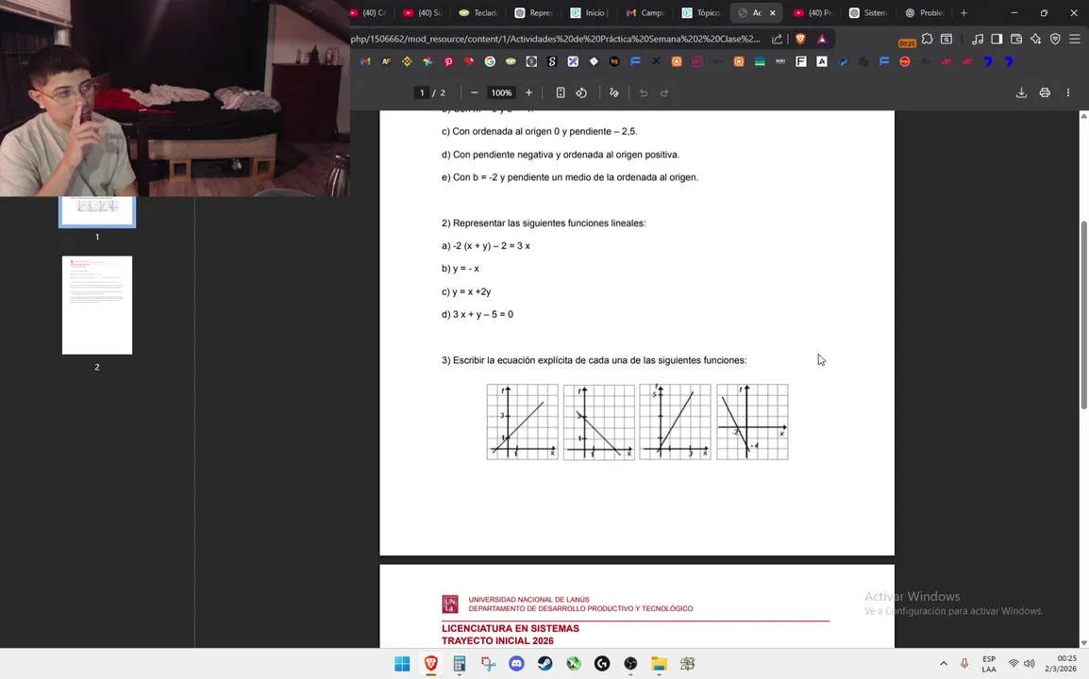Open Calculator from taskbar
The height and width of the screenshot is (679, 1089).
(459, 664)
